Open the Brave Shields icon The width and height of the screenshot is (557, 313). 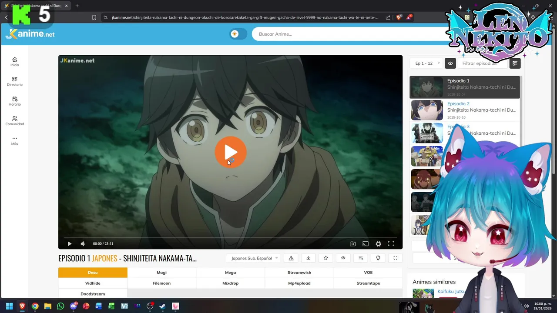[x=399, y=17]
